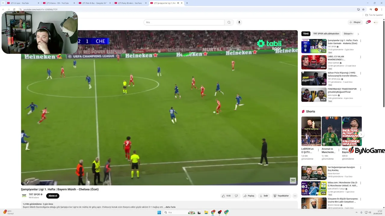This screenshot has height=216, width=385.
Task: Open Arsenal vs Manchester short
Action: (x=331, y=131)
